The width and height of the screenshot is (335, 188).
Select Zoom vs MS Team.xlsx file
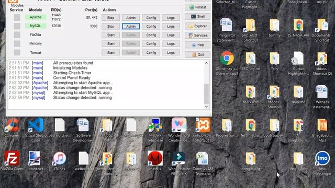[203, 163]
